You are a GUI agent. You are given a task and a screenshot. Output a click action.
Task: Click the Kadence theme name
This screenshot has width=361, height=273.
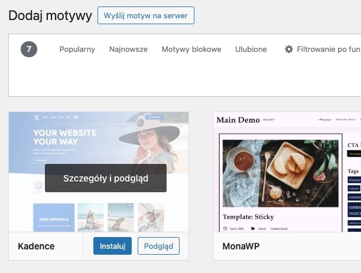pos(36,246)
